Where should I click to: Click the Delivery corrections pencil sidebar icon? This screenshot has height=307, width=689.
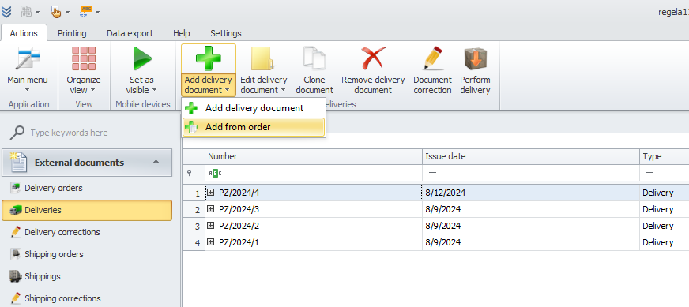click(16, 232)
